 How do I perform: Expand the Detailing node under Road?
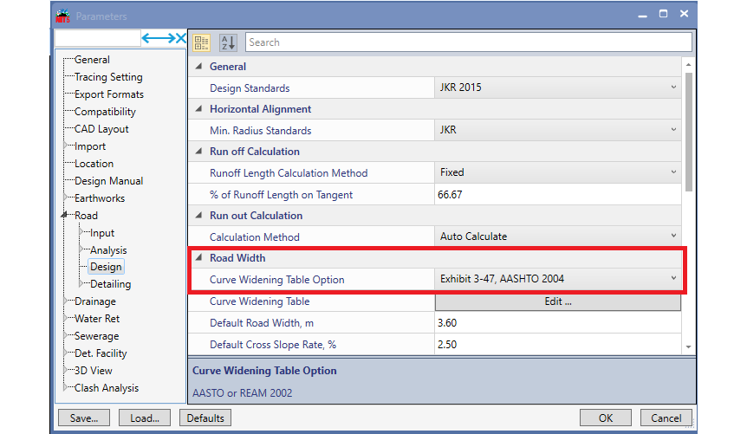click(81, 283)
